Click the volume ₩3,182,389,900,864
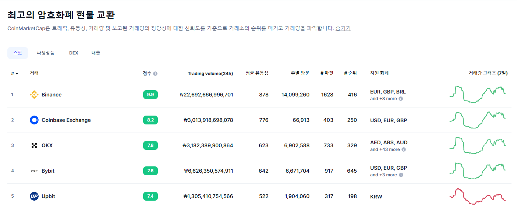This screenshot has width=517, height=208. 208,145
